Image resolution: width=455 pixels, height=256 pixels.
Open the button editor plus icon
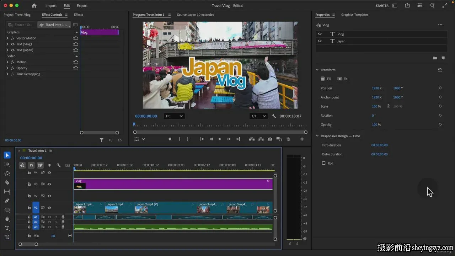click(302, 139)
